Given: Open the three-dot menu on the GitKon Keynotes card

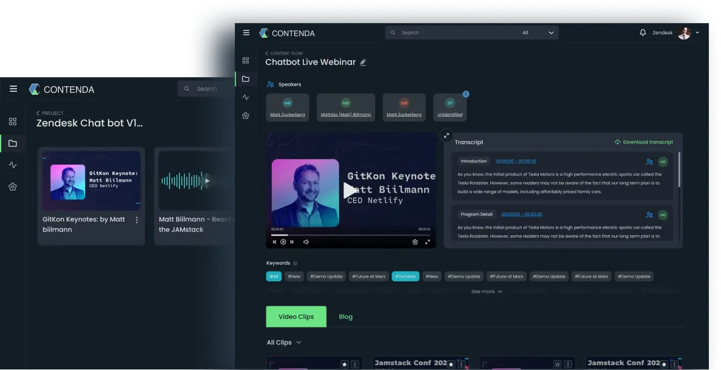Looking at the screenshot, I should pyautogui.click(x=137, y=220).
